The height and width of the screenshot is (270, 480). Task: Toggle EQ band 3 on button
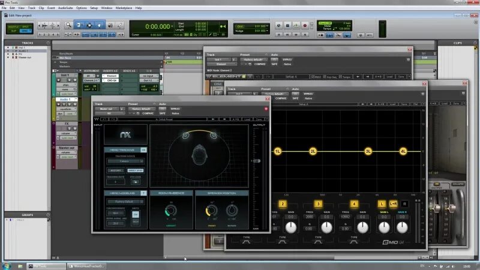pos(319,204)
